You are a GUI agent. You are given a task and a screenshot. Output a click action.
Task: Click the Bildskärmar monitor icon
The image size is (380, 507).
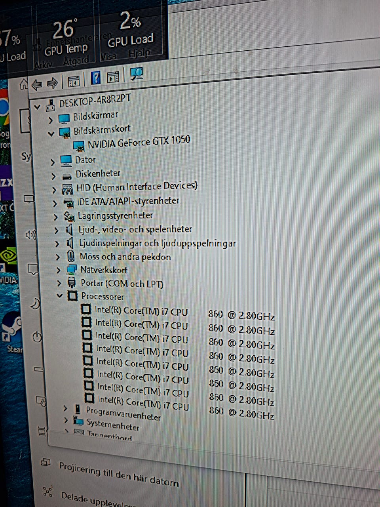pos(64,118)
